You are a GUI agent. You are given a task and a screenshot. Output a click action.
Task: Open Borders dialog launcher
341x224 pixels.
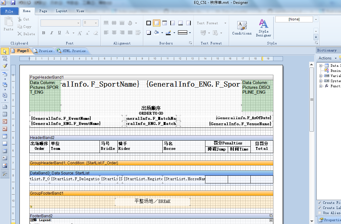(190, 43)
